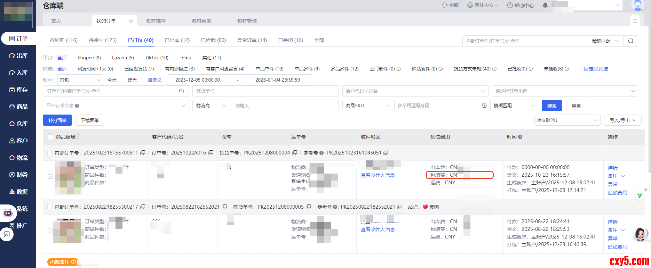
Task: Close the 我的订单 tab
Action: tap(131, 21)
